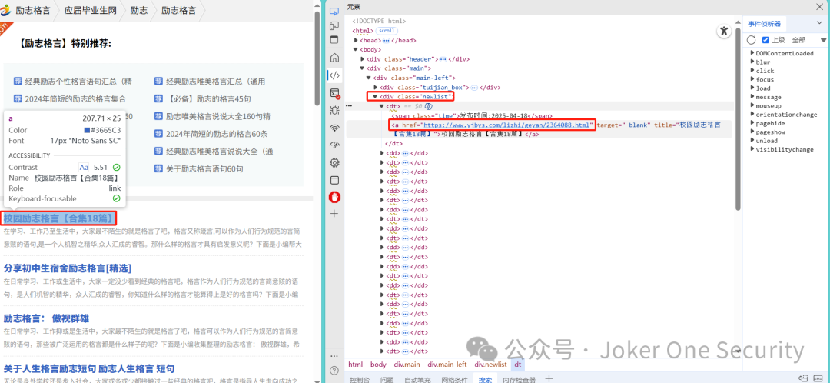Image resolution: width=830 pixels, height=383 pixels.
Task: Select div.main-left in the breadcrumb bar
Action: coord(447,365)
